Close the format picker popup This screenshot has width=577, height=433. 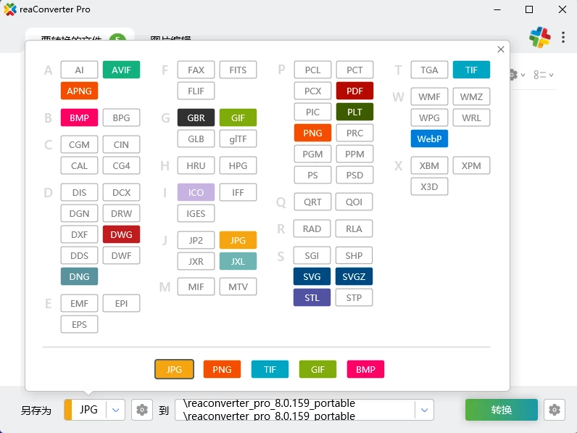[x=500, y=49]
